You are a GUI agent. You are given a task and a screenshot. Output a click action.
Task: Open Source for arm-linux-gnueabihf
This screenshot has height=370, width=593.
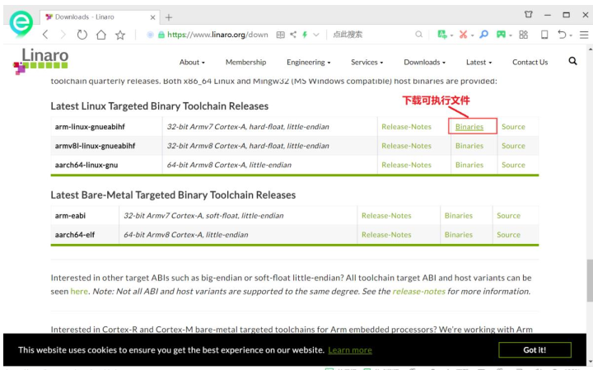tap(513, 127)
